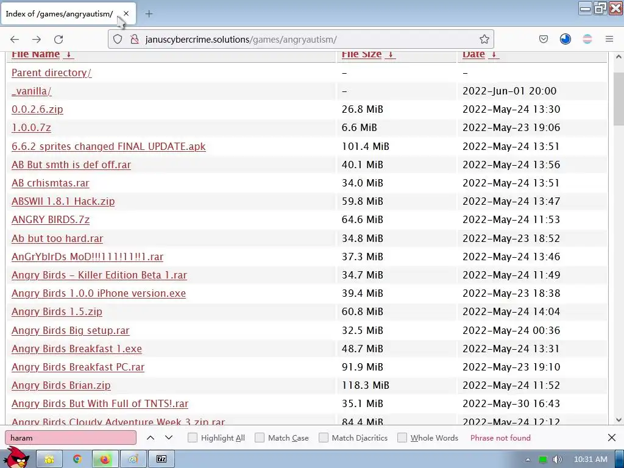Open a new tab with the plus button
Viewport: 624px width, 468px height.
pyautogui.click(x=149, y=14)
